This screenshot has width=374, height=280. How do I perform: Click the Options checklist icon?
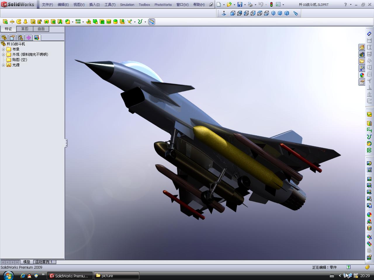click(x=278, y=4)
